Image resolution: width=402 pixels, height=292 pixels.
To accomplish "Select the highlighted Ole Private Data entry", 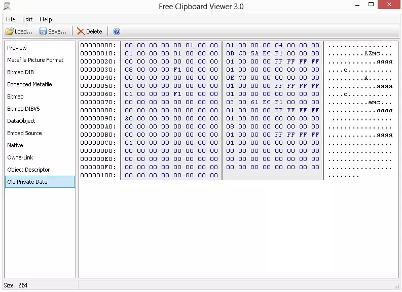I will coord(40,182).
